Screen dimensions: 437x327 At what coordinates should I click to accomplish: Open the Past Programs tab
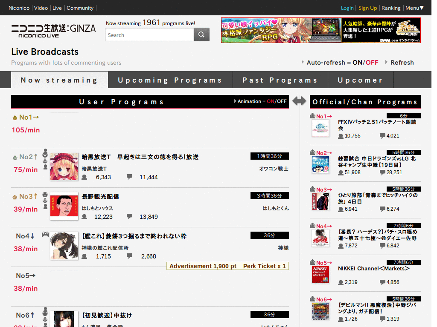[280, 80]
